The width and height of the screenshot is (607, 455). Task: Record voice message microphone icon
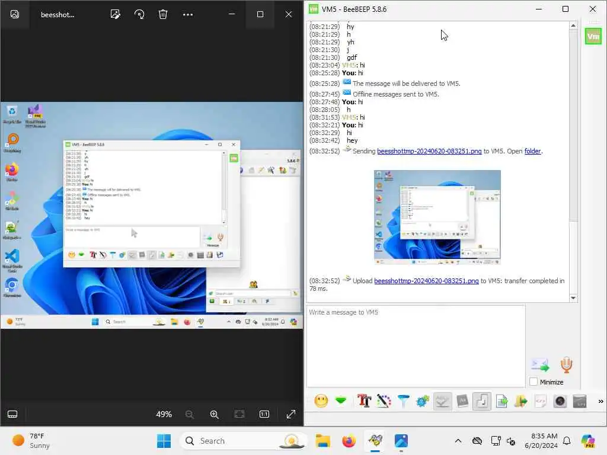pos(566,364)
